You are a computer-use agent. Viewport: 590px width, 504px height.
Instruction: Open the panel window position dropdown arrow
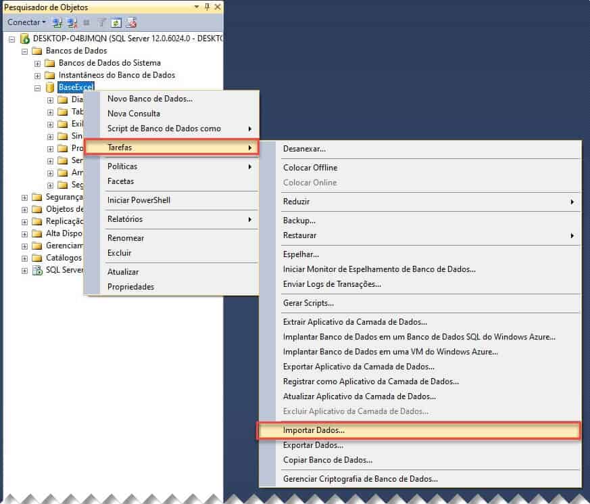click(197, 7)
